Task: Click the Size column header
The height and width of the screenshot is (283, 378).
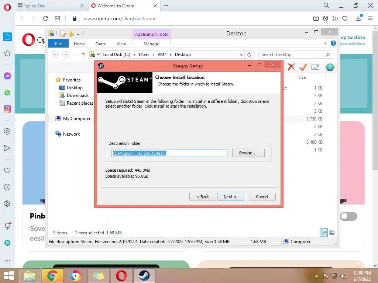Action: click(310, 77)
